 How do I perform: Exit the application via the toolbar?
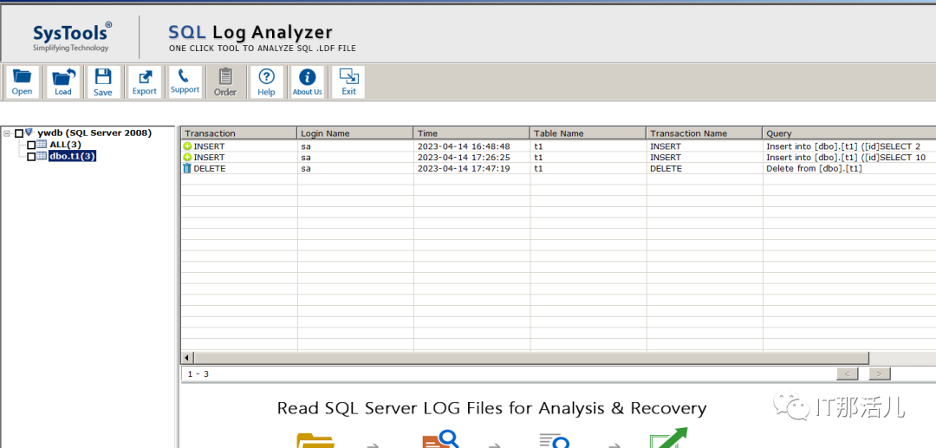point(348,82)
